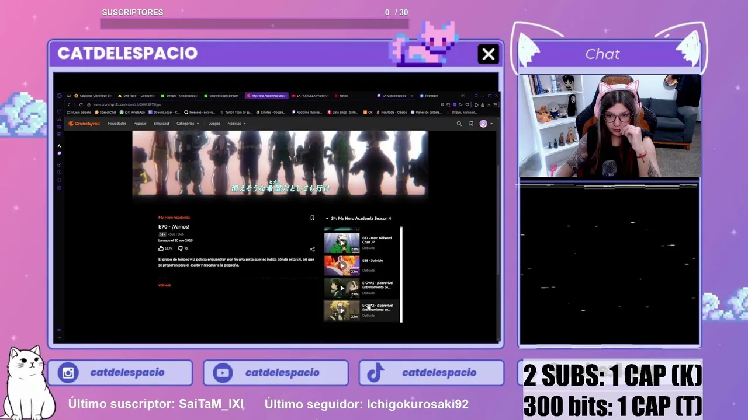Open the YouTube catdelespacio badge
The width and height of the screenshot is (748, 420).
tap(276, 373)
